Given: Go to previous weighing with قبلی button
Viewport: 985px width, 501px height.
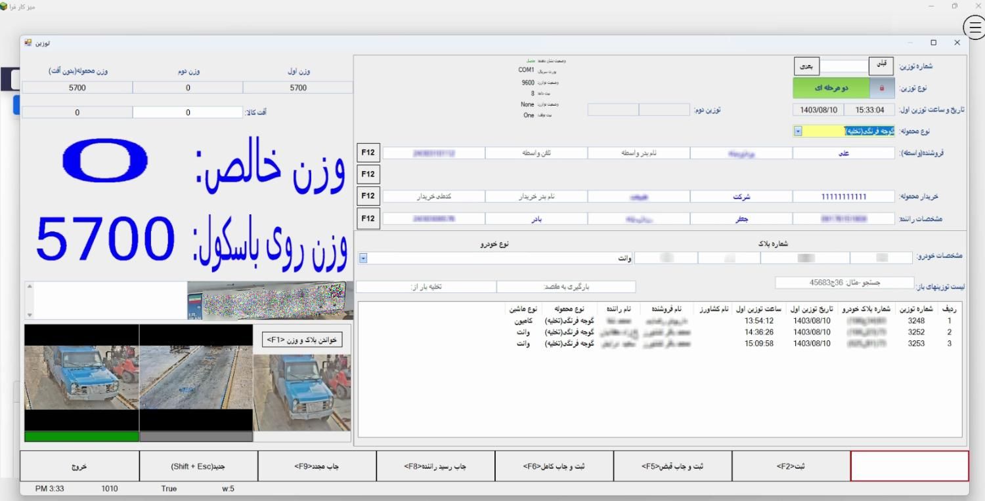Looking at the screenshot, I should pyautogui.click(x=881, y=66).
